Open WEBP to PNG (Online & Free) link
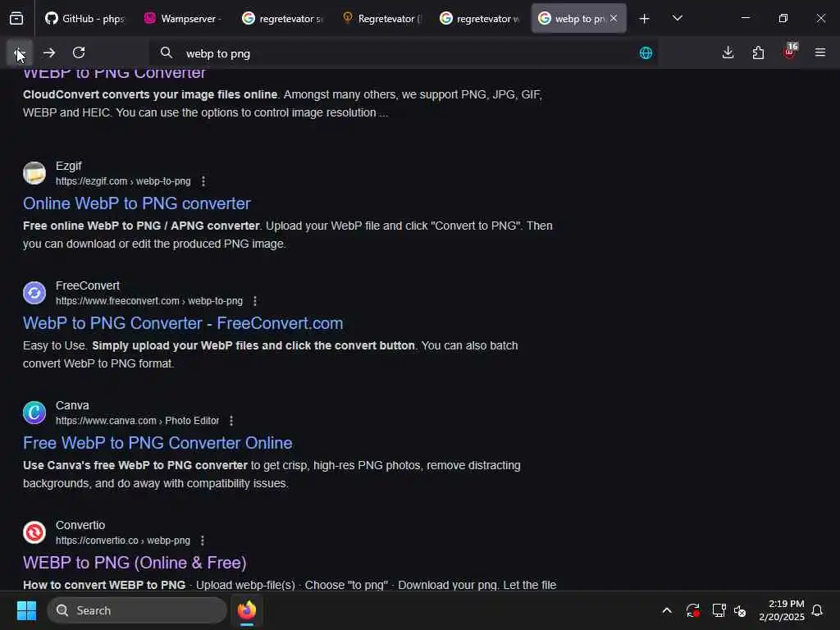The height and width of the screenshot is (630, 840). click(x=135, y=563)
